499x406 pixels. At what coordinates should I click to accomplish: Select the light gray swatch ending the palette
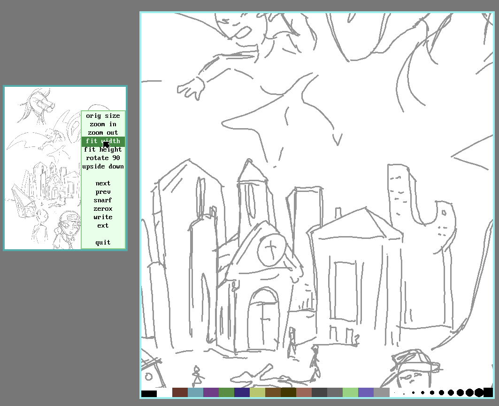point(382,393)
